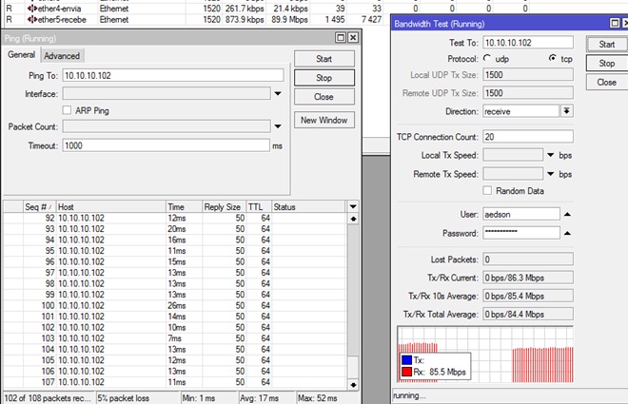
Task: Click the Timeout input field
Action: [166, 145]
